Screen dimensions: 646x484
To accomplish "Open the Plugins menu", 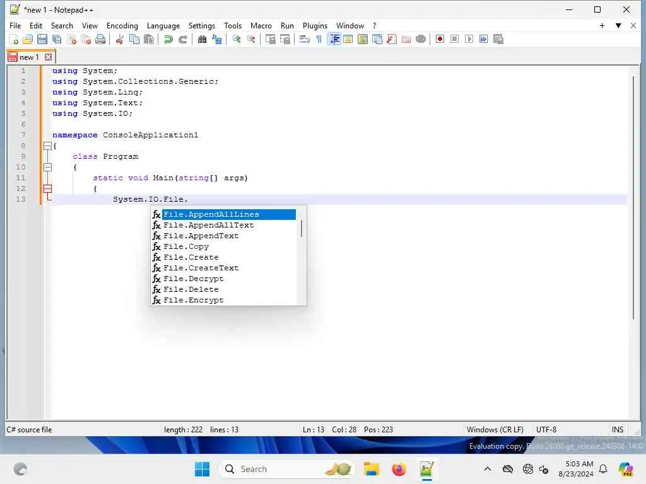I will tap(315, 25).
